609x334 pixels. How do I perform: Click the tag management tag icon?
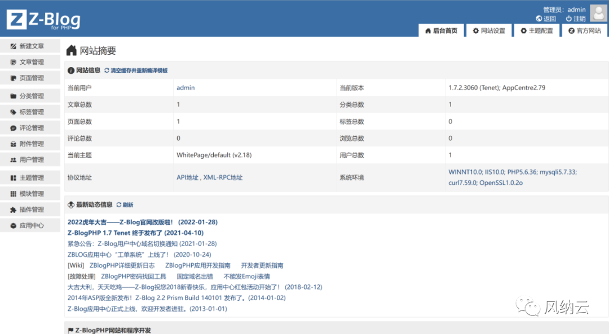click(13, 112)
